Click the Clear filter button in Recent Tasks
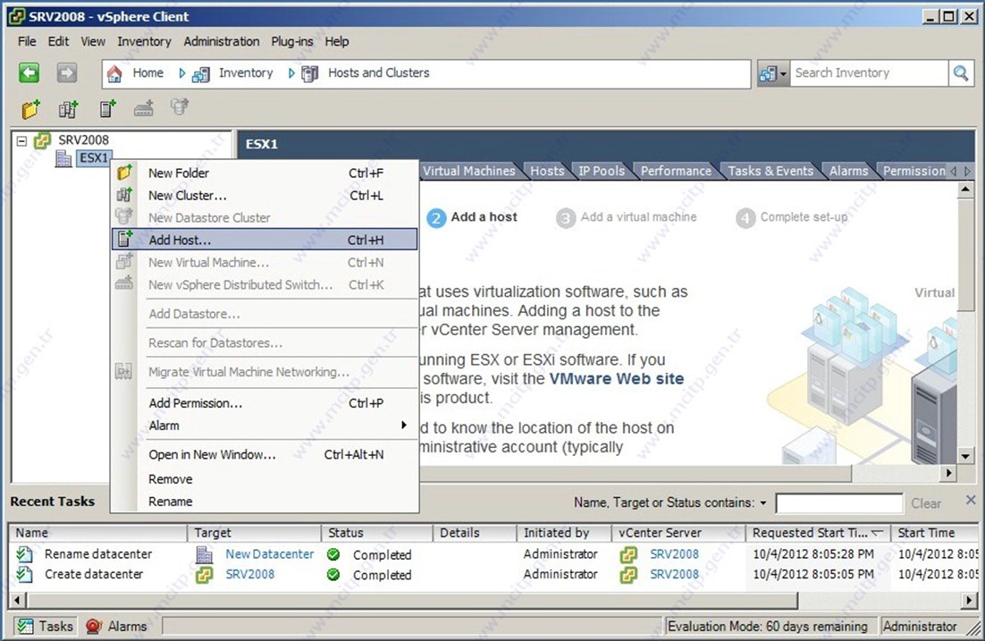Image resolution: width=985 pixels, height=641 pixels. click(x=926, y=503)
